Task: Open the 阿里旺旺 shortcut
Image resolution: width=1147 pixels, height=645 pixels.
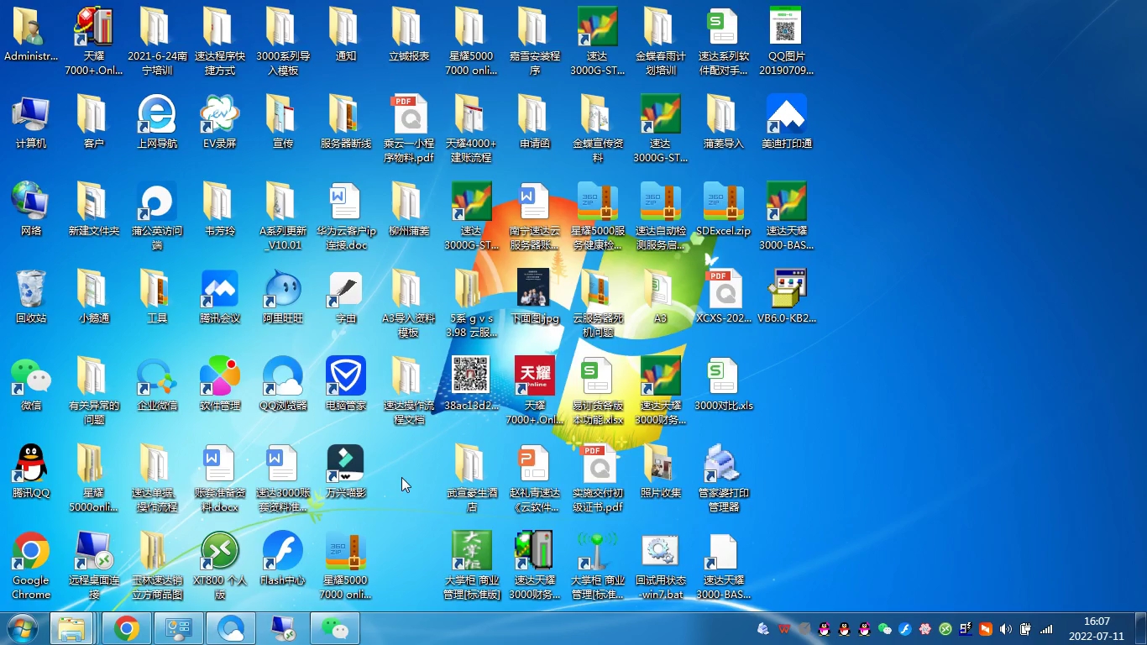Action: (x=283, y=297)
